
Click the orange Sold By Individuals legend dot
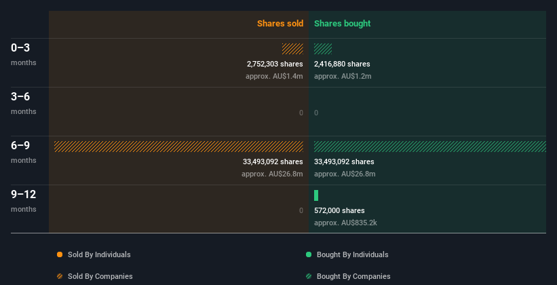(x=60, y=254)
